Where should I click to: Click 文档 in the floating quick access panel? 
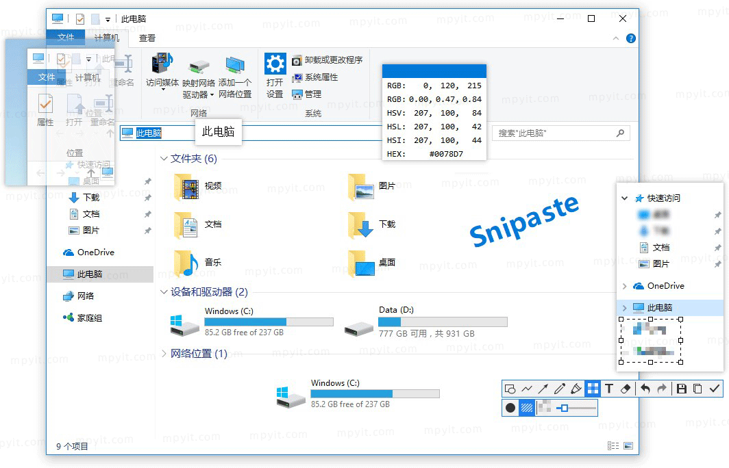(654, 248)
